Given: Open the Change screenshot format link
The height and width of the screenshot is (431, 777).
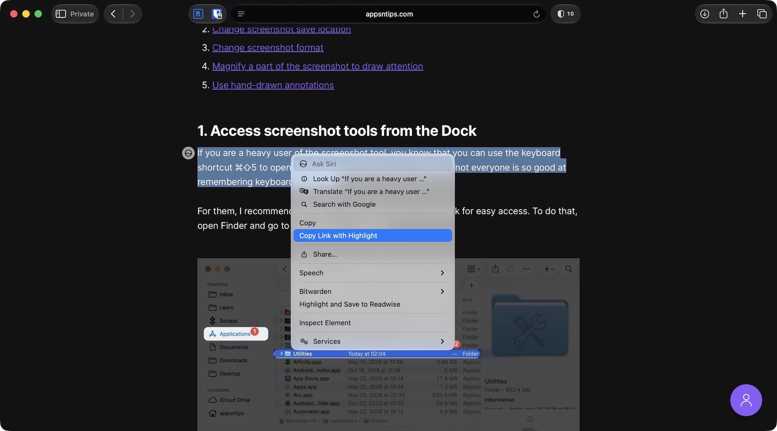Looking at the screenshot, I should tap(267, 48).
